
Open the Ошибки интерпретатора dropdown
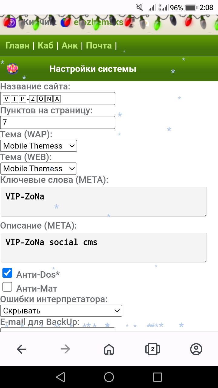tap(61, 311)
